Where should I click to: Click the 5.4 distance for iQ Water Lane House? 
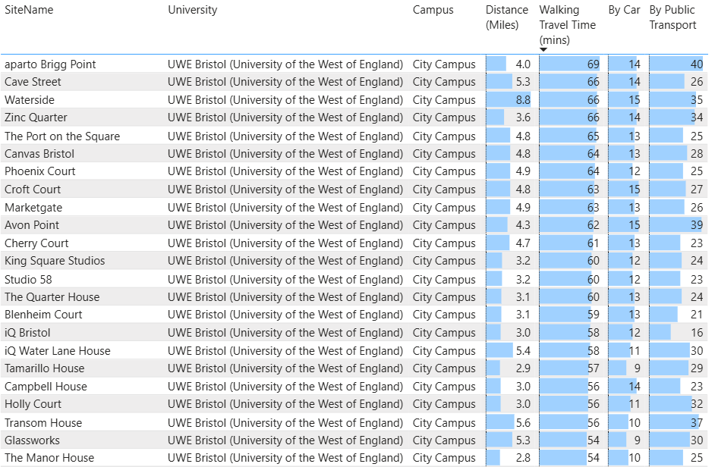(523, 351)
